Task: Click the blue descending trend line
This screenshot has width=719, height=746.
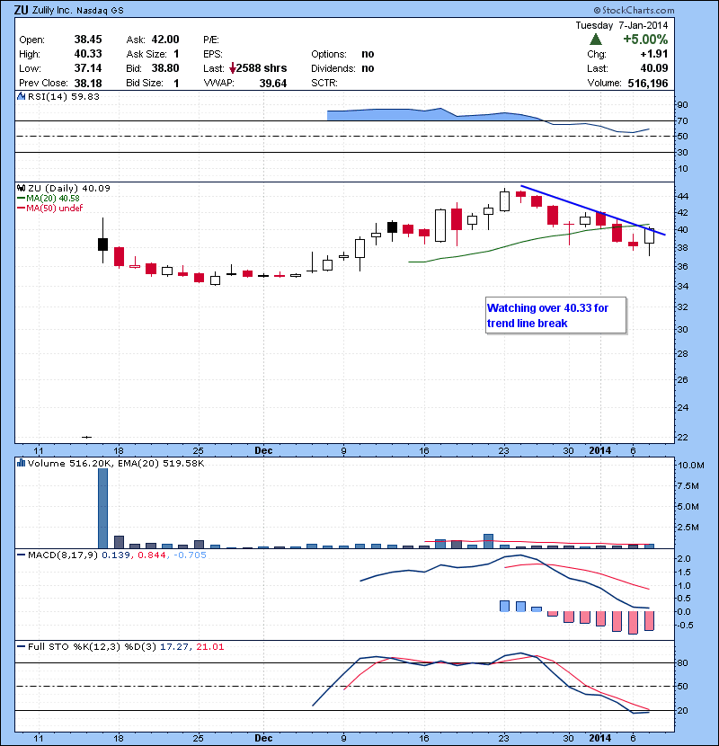Action: point(593,209)
